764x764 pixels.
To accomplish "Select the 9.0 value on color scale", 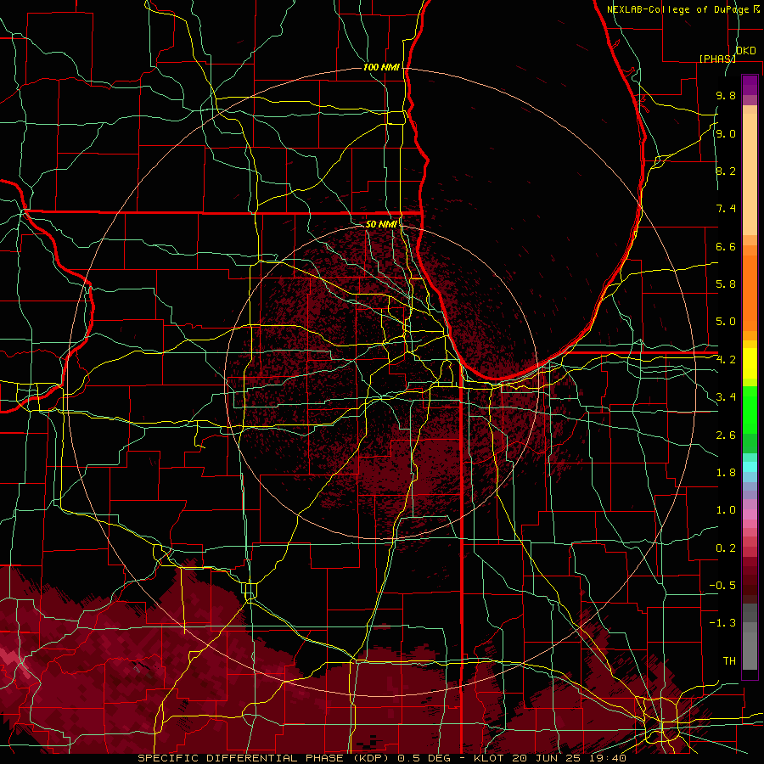I will (x=726, y=133).
